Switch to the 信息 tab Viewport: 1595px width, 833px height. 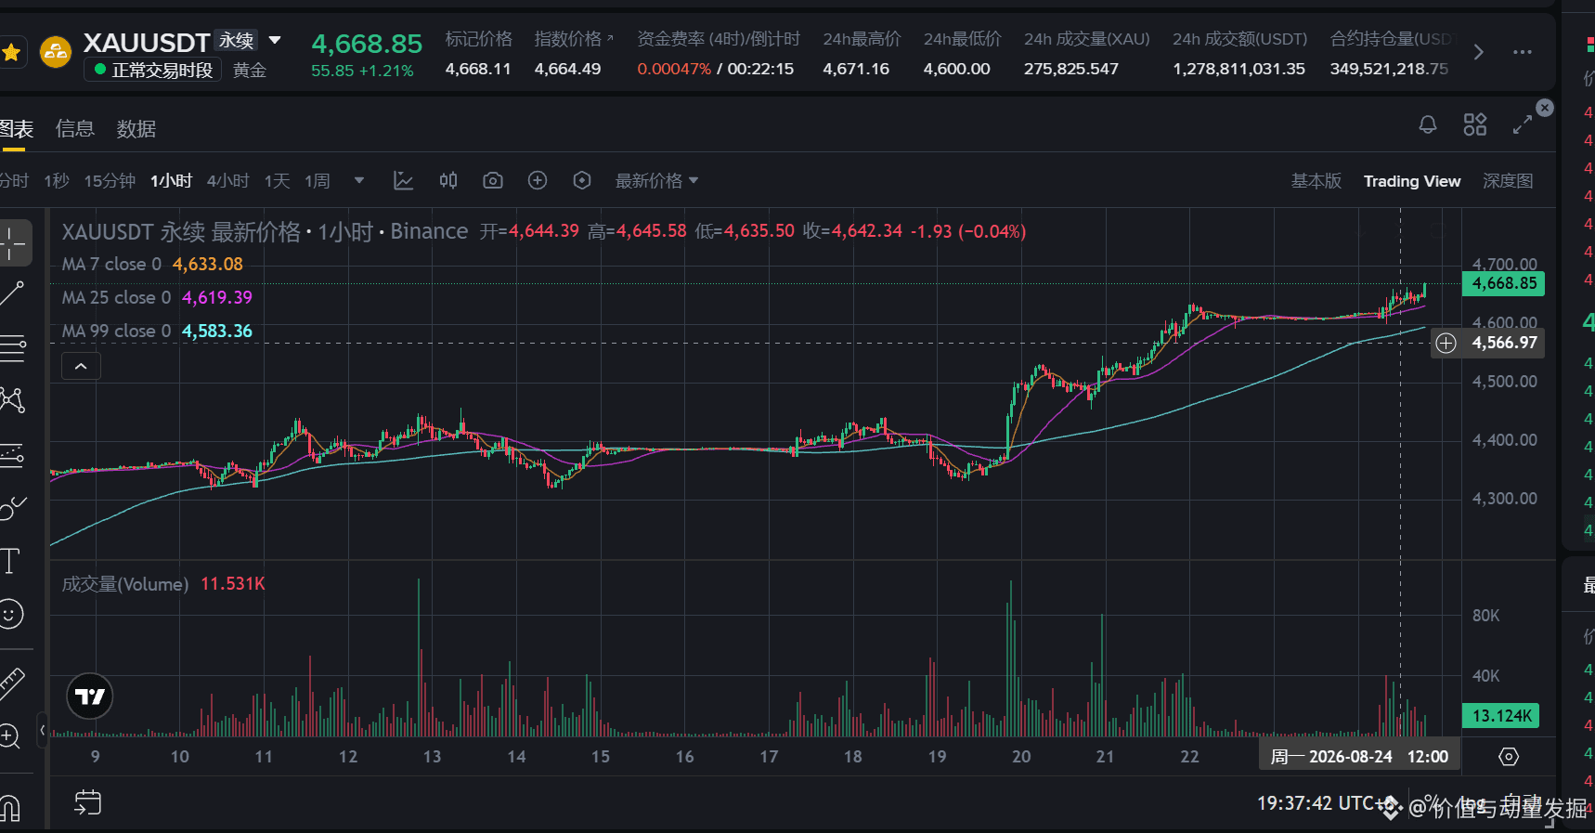74,129
